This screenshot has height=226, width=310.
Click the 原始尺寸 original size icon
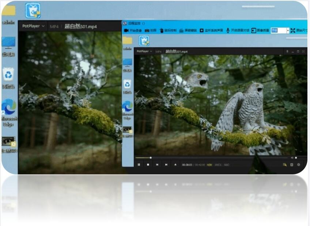pos(293,30)
